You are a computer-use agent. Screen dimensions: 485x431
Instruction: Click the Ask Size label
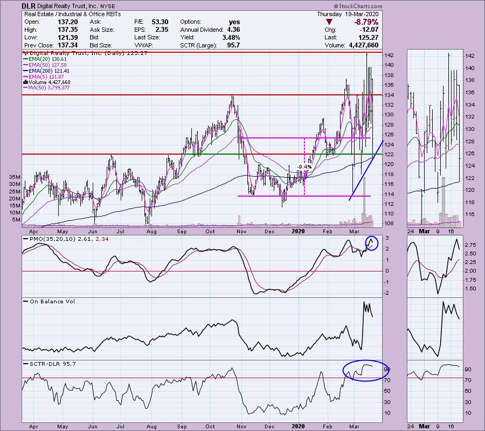coord(102,30)
